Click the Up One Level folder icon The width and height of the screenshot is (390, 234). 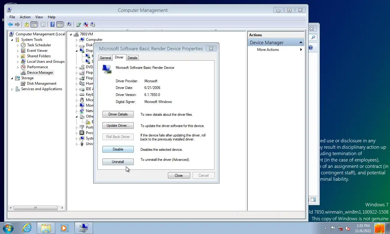27,24
